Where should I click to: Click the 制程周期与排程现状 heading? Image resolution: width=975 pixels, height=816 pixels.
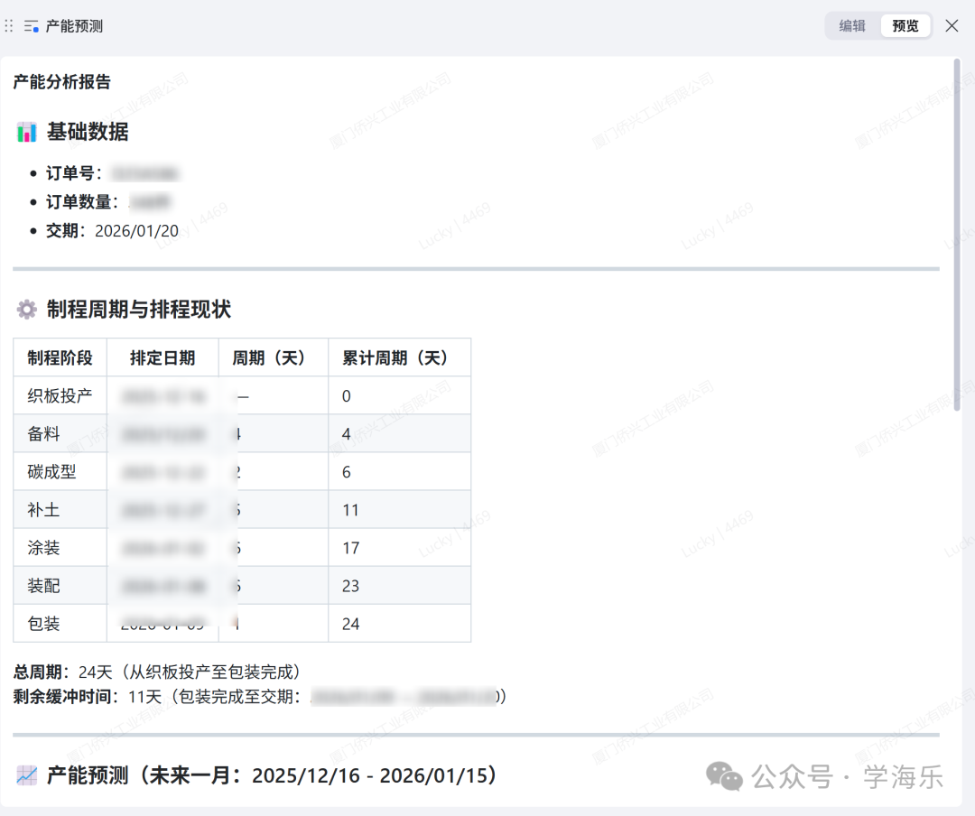(139, 309)
